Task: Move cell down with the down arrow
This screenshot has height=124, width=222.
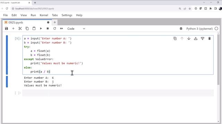Action: pos(189,39)
